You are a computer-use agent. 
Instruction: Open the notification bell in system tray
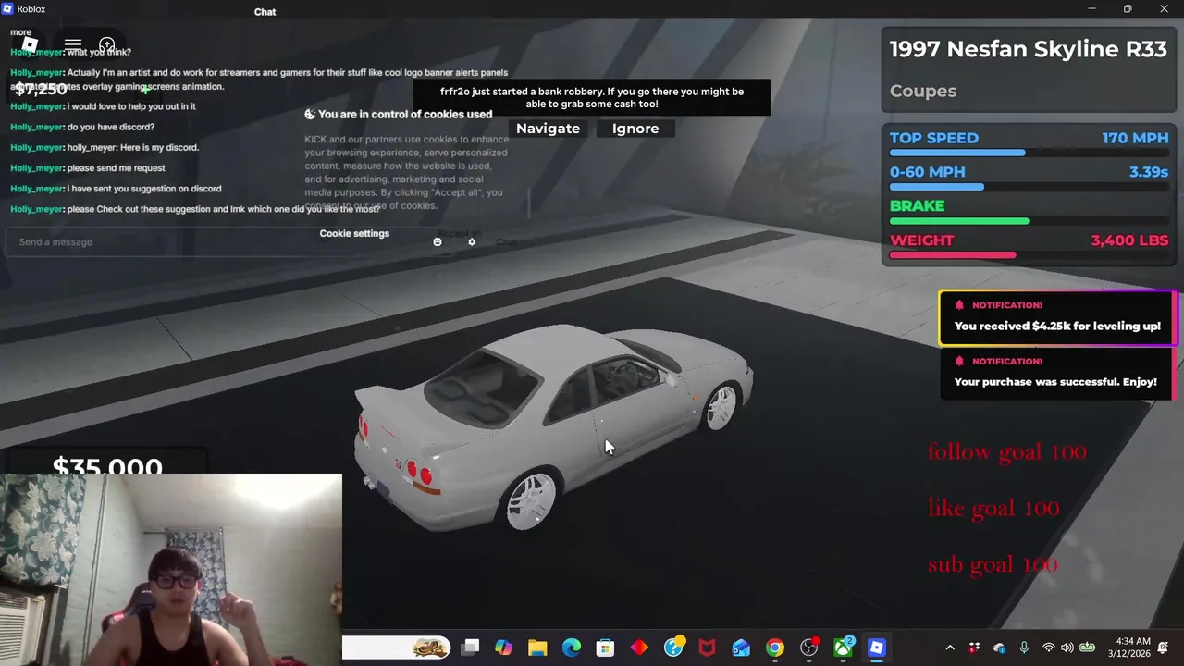pyautogui.click(x=1164, y=647)
